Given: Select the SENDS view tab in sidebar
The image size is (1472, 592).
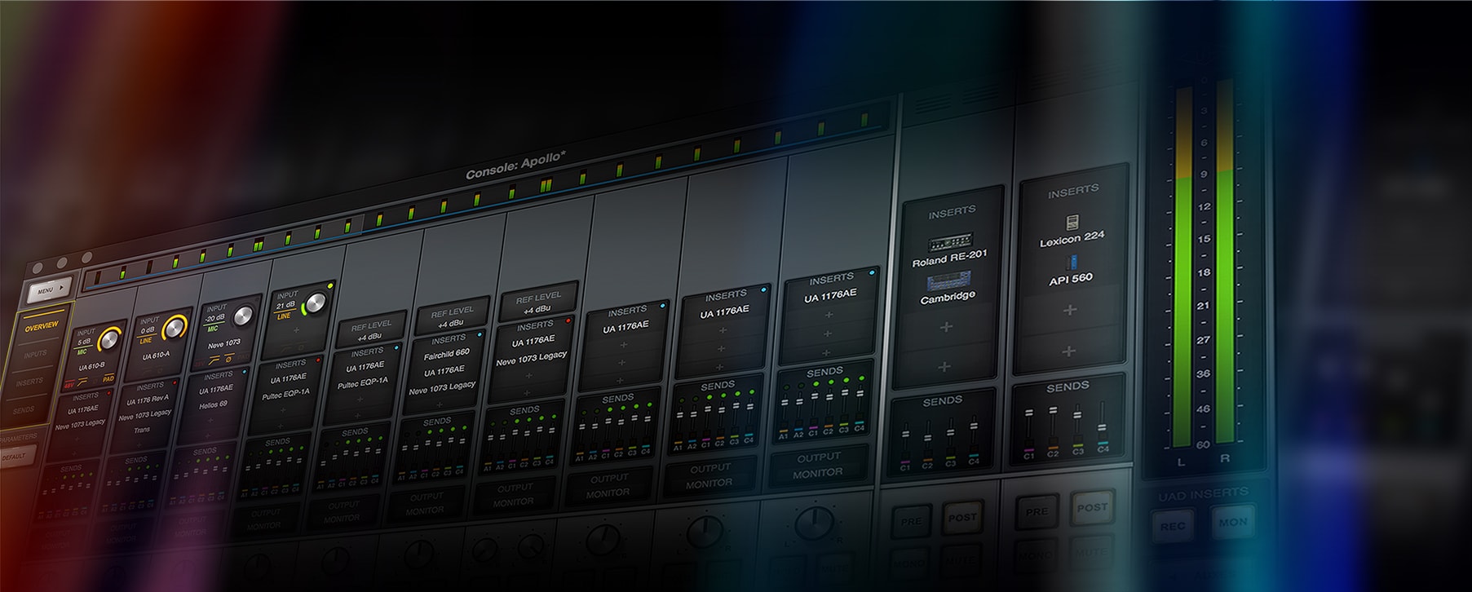Looking at the screenshot, I should click(24, 409).
